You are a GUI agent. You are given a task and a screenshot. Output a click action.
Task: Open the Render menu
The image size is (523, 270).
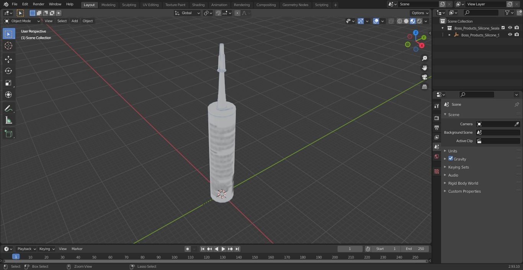[38, 4]
